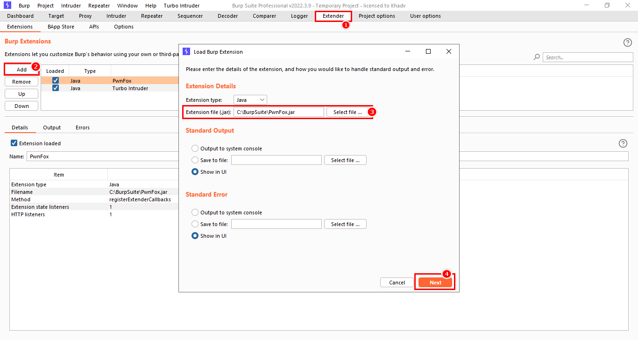Show the extension Details tab
Viewport: 638px width, 340px height.
[20, 127]
